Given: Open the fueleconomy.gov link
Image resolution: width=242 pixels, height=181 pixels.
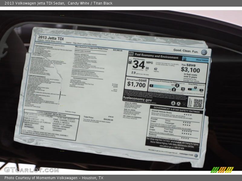Looking at the screenshot, I should [138, 100].
